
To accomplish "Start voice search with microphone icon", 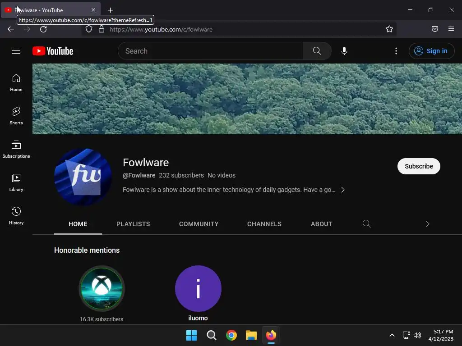I will coord(344,51).
